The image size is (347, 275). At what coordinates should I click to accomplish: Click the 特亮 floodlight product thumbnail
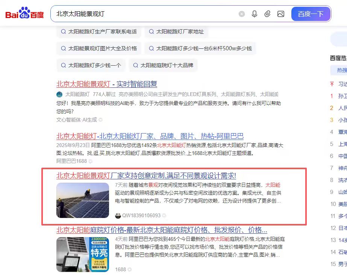[83, 254]
